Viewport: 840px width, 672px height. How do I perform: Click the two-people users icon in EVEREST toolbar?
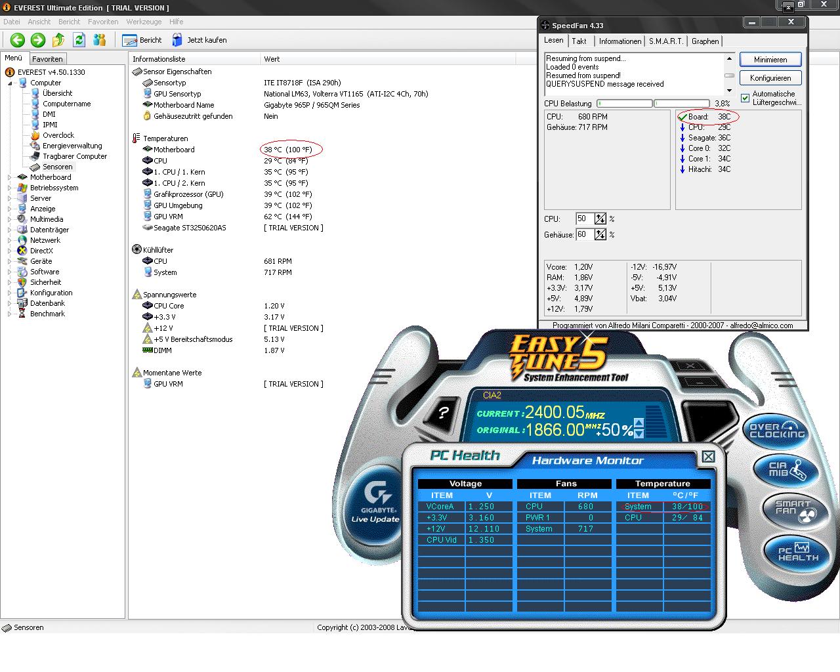100,40
